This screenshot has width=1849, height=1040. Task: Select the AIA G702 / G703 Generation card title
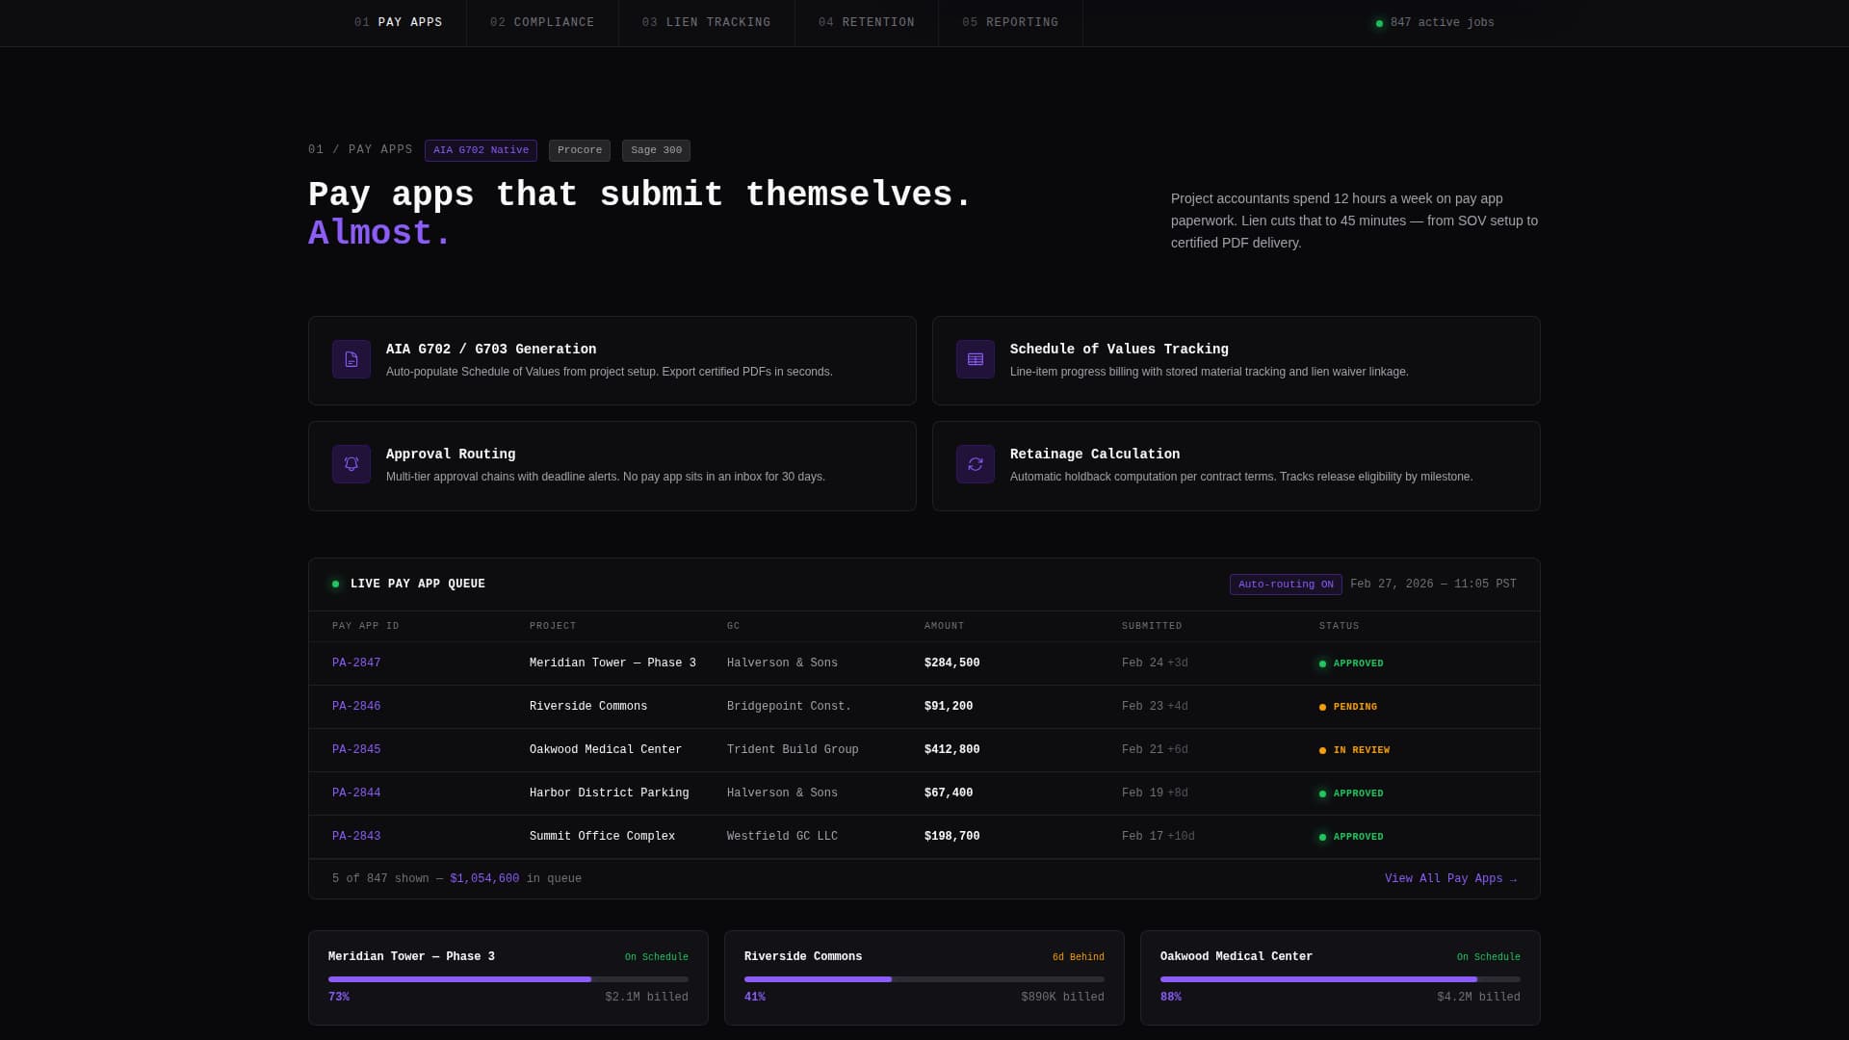tap(491, 350)
